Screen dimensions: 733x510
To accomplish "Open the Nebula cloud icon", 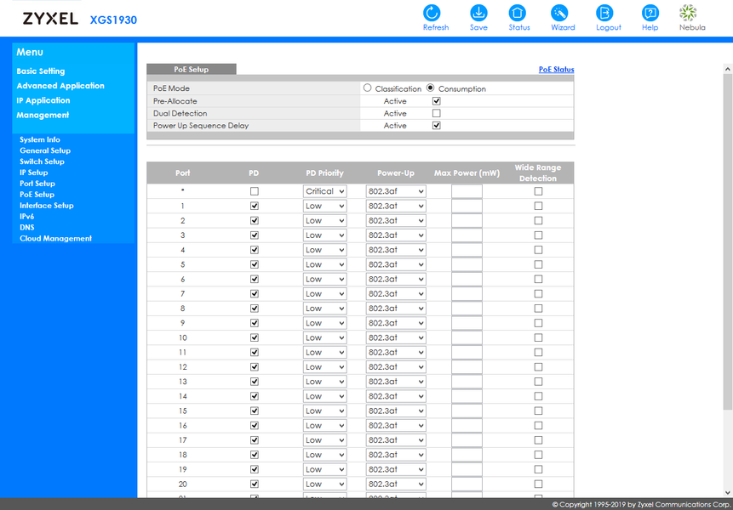I will click(688, 13).
